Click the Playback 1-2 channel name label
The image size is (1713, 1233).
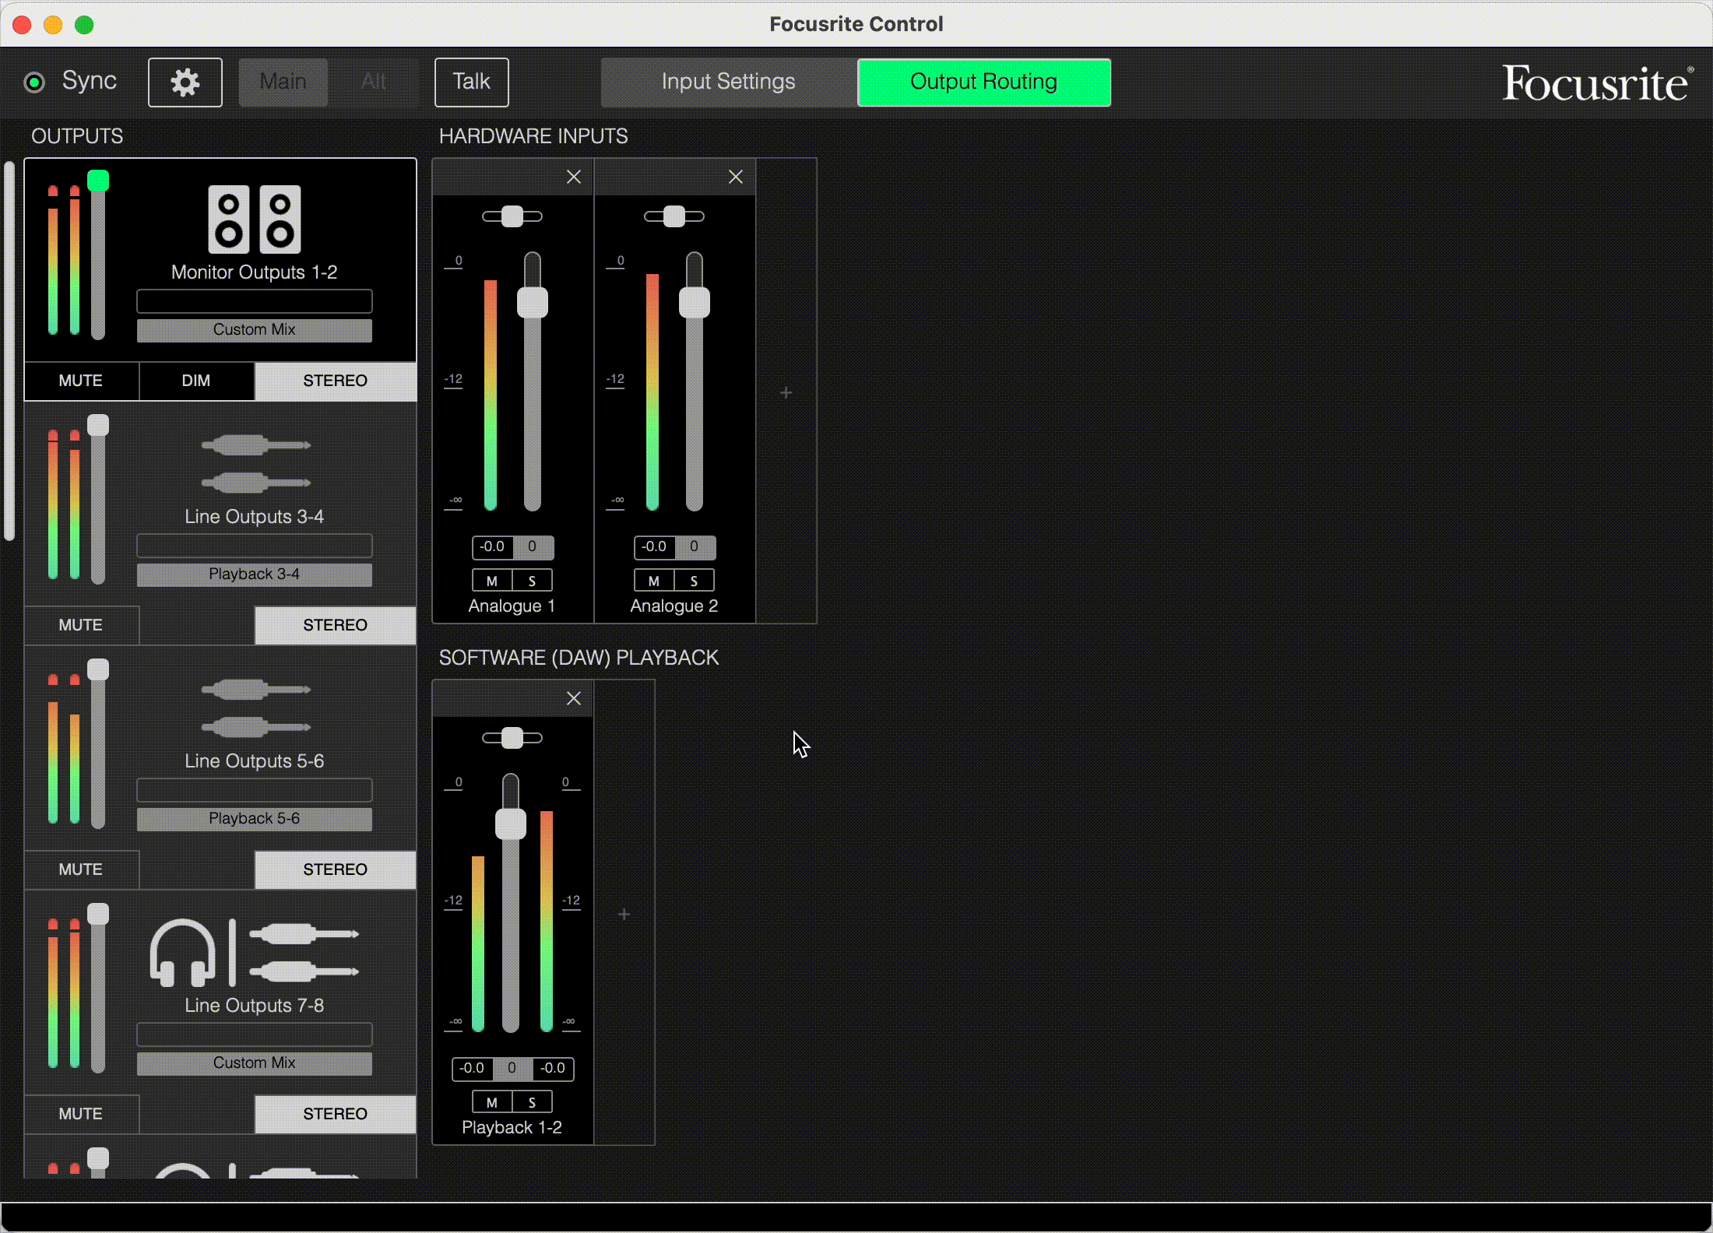point(512,1128)
